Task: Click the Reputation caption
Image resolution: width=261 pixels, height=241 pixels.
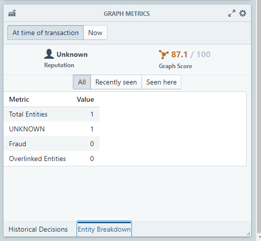Action: pyautogui.click(x=59, y=65)
